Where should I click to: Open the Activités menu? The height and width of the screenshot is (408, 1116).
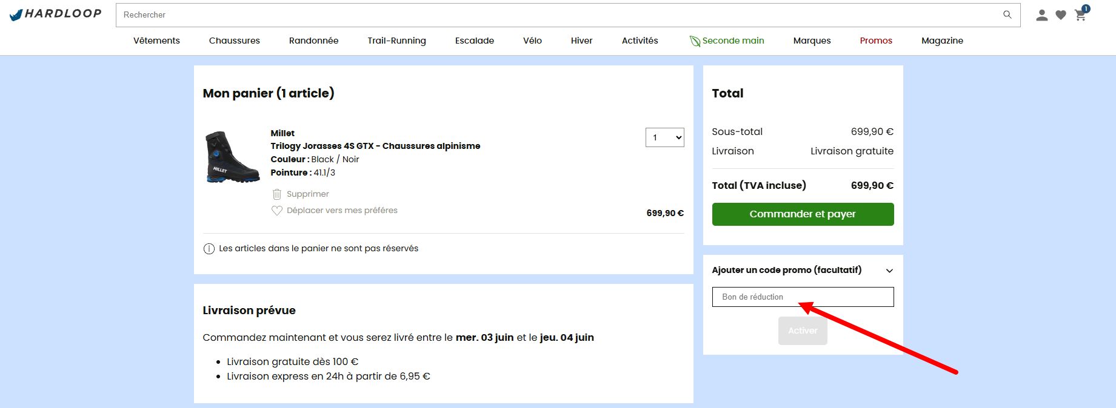coord(640,41)
